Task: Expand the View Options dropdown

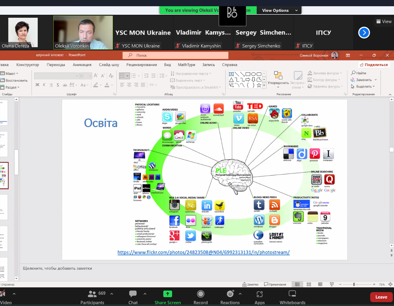Action: (280, 10)
